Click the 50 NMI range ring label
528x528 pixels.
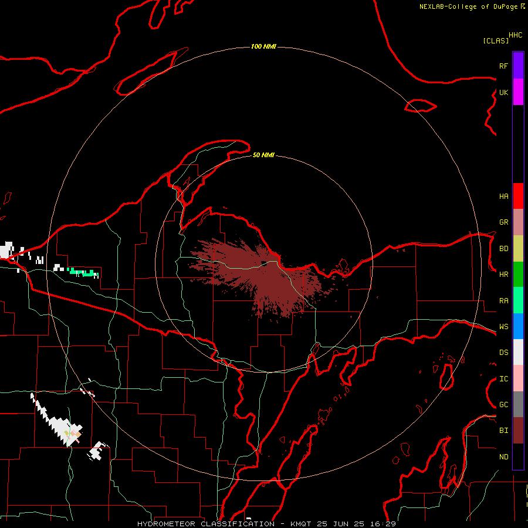point(263,155)
